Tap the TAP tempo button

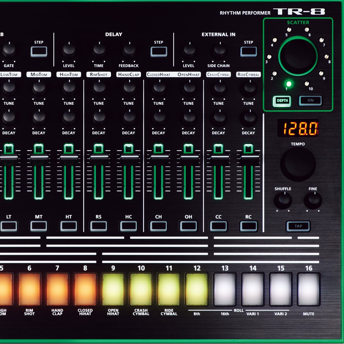[x=298, y=226]
